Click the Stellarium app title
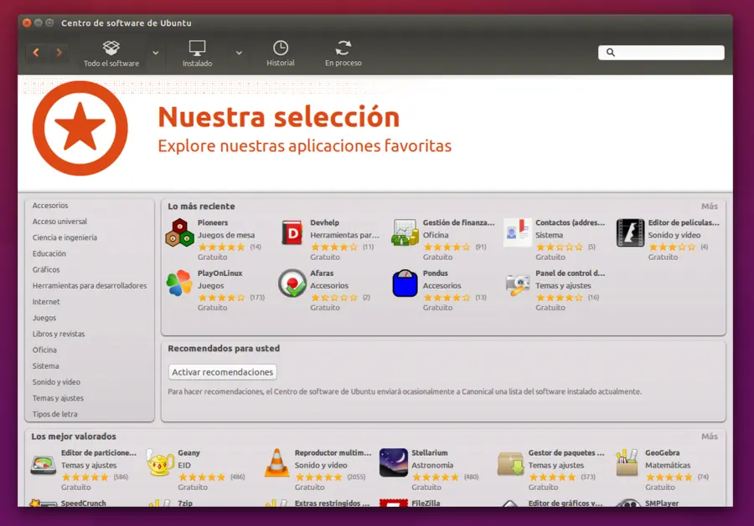The width and height of the screenshot is (754, 526). [430, 452]
